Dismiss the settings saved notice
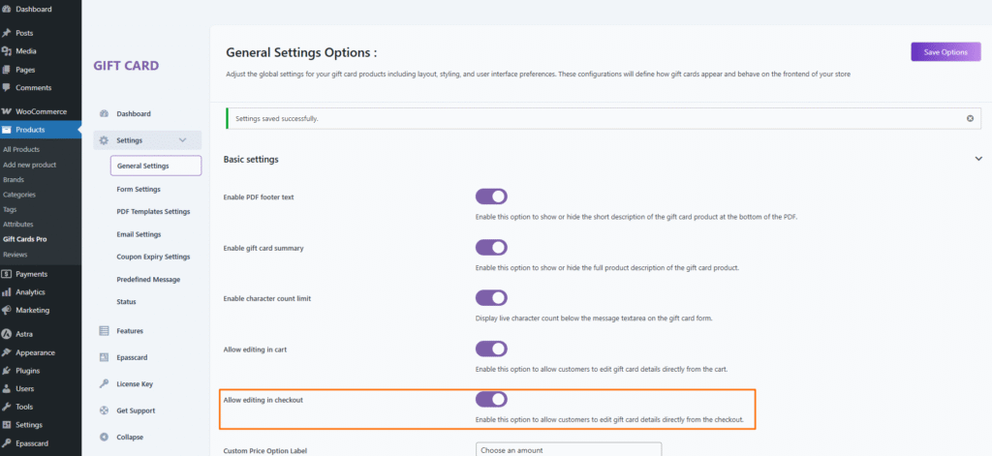Screen dimensions: 992x456 point(970,118)
